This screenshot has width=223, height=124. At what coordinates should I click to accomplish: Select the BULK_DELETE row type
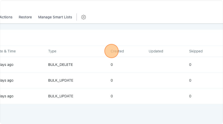pos(60,65)
